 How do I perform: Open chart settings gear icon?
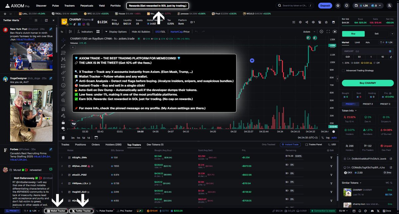coord(321,31)
